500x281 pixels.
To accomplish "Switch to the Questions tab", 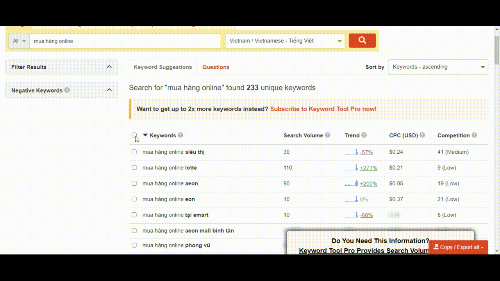I will 216,67.
